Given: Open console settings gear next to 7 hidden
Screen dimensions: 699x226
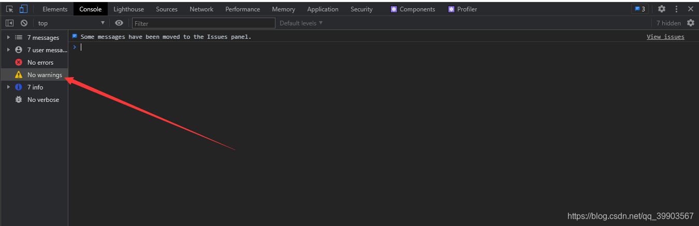Looking at the screenshot, I should click(691, 23).
